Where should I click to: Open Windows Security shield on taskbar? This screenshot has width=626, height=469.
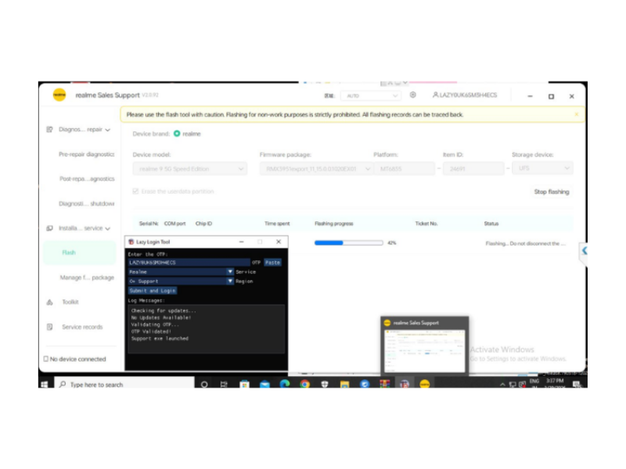325,384
